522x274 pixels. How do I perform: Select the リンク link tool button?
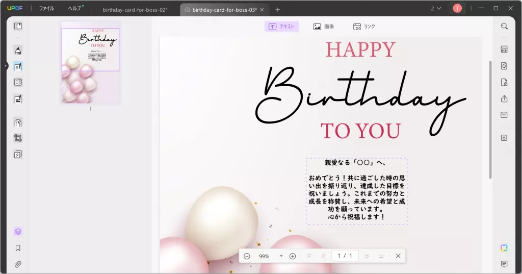pos(364,27)
